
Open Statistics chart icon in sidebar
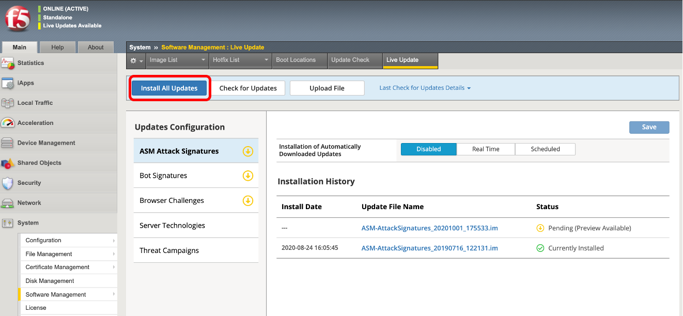pos(8,63)
